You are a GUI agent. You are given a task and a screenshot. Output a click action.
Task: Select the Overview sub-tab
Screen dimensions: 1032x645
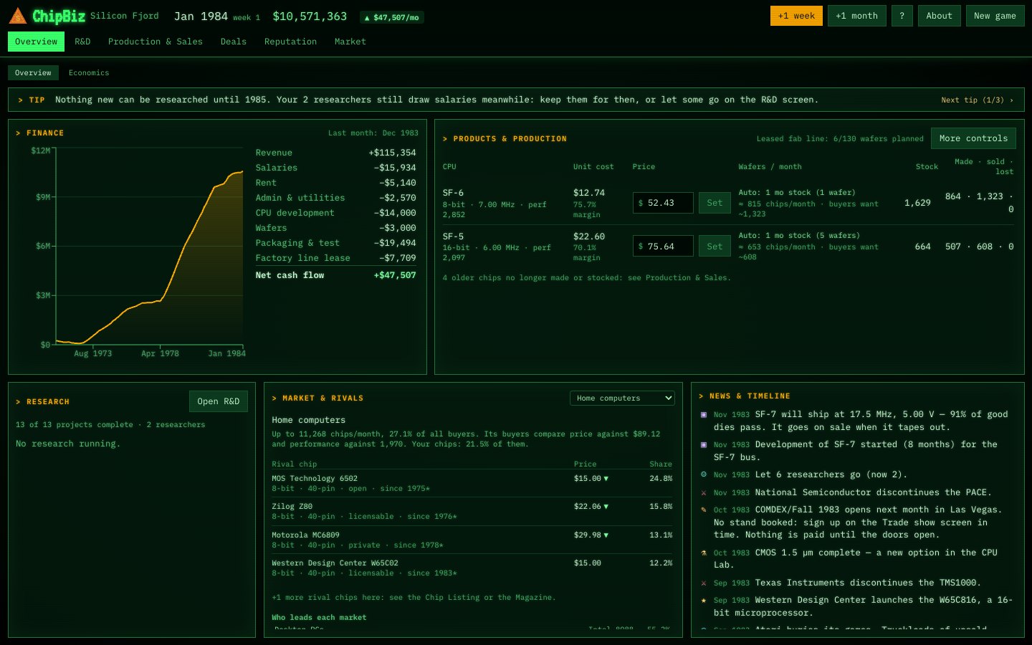(33, 73)
